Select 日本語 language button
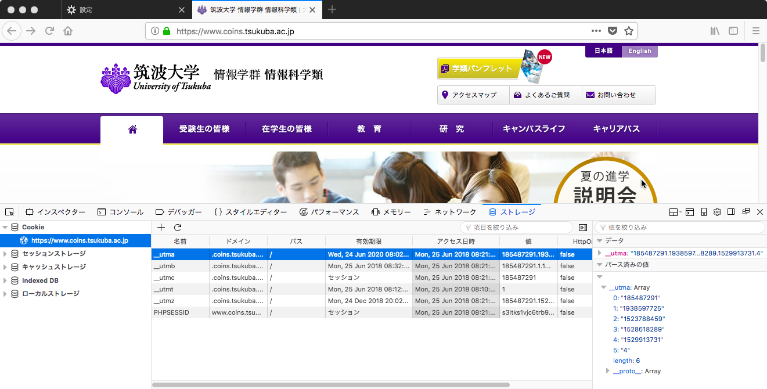 pyautogui.click(x=603, y=51)
